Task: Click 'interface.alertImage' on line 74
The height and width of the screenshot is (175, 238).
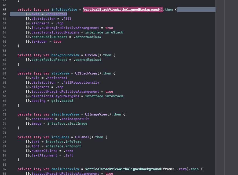Action: coord(67,123)
